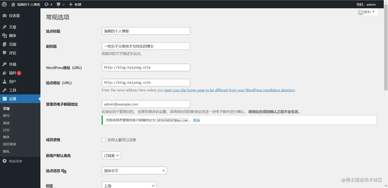Open the 隐私 settings submenu item
Image resolution: width=388 pixels, height=188 pixels.
pos(6,151)
